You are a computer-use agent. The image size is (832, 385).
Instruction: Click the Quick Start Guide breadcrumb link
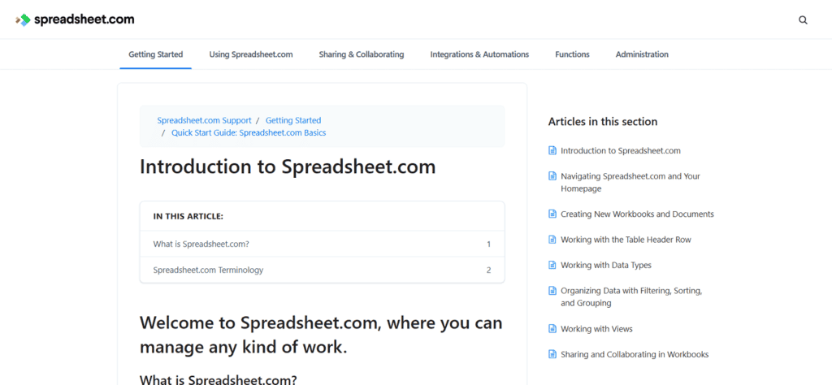coord(248,132)
